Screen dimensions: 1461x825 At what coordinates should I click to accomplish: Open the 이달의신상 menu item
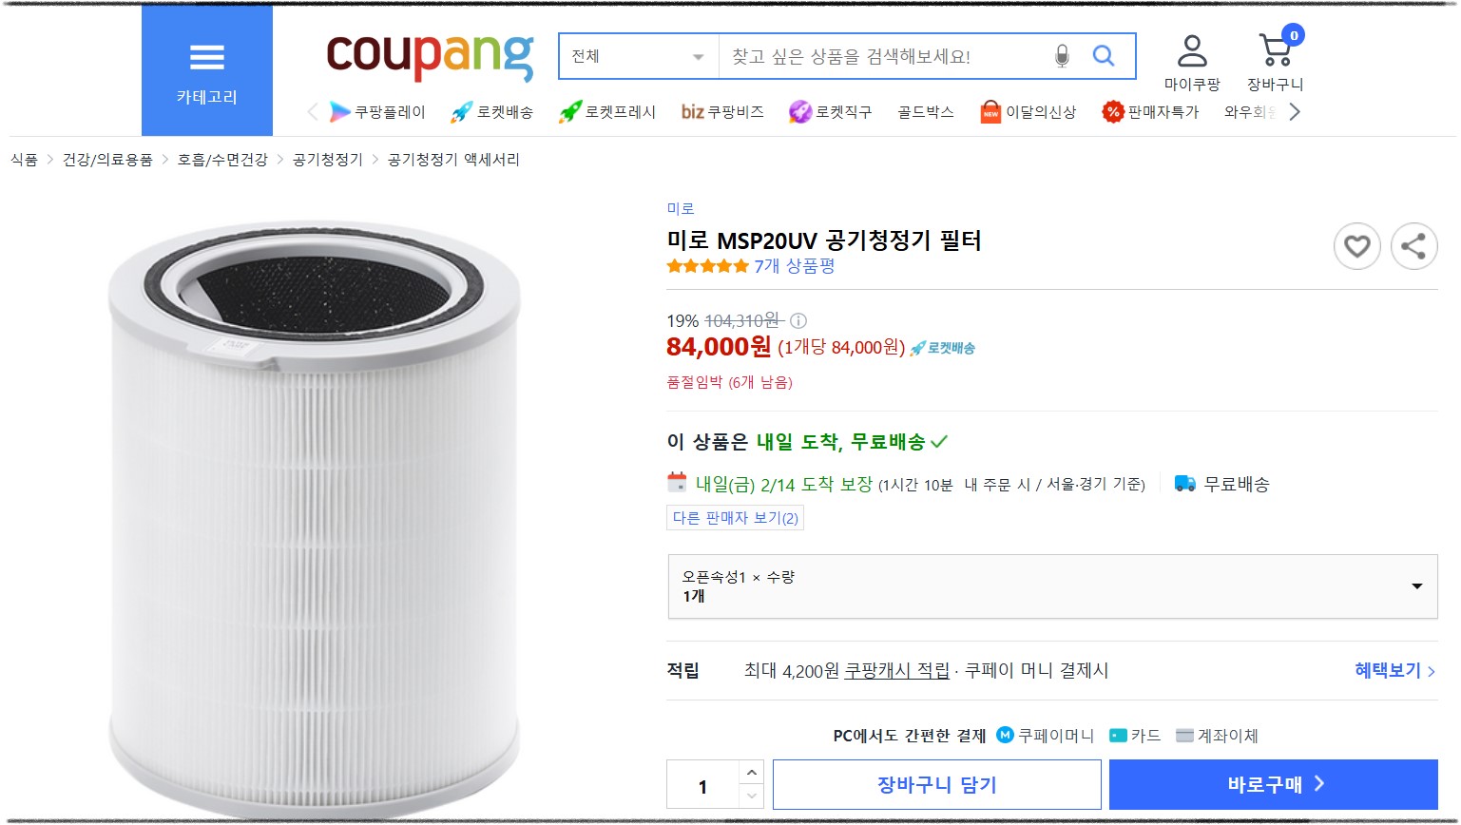1028,111
